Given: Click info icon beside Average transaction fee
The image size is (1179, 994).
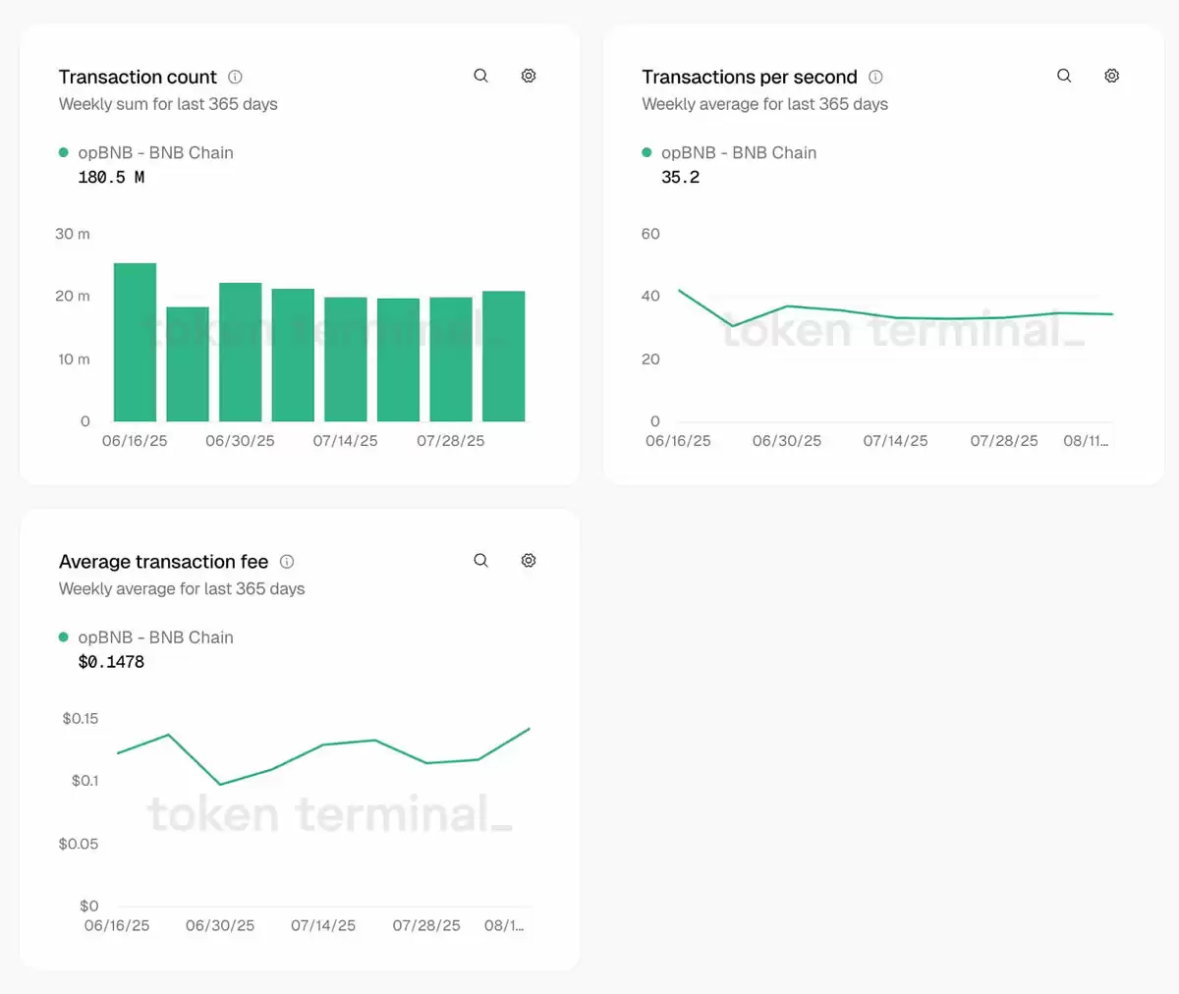Looking at the screenshot, I should coord(287,562).
